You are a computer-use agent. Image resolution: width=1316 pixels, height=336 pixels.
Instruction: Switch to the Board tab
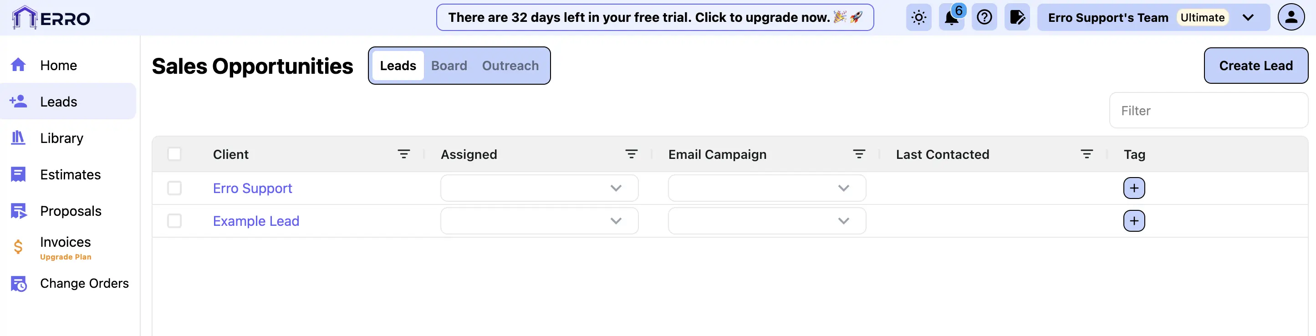(449, 66)
